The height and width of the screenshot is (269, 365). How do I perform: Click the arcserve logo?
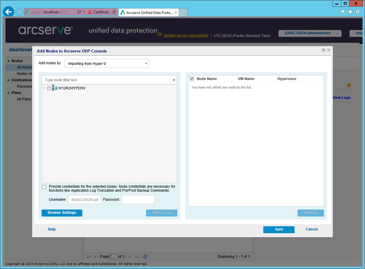[x=46, y=30]
